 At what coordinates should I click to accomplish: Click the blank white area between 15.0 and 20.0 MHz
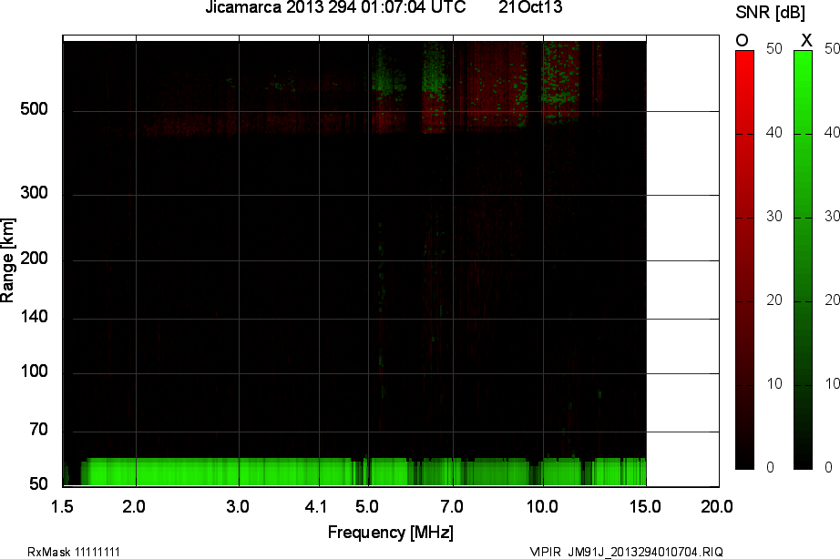coord(682,261)
